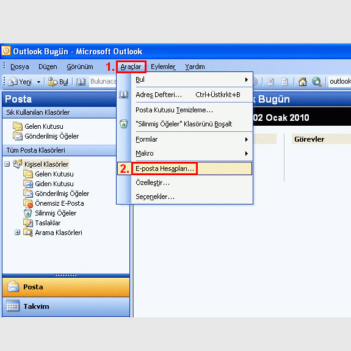Open the Yeni button dropdown arrow
Image resolution: width=351 pixels, height=351 pixels.
pos(38,82)
